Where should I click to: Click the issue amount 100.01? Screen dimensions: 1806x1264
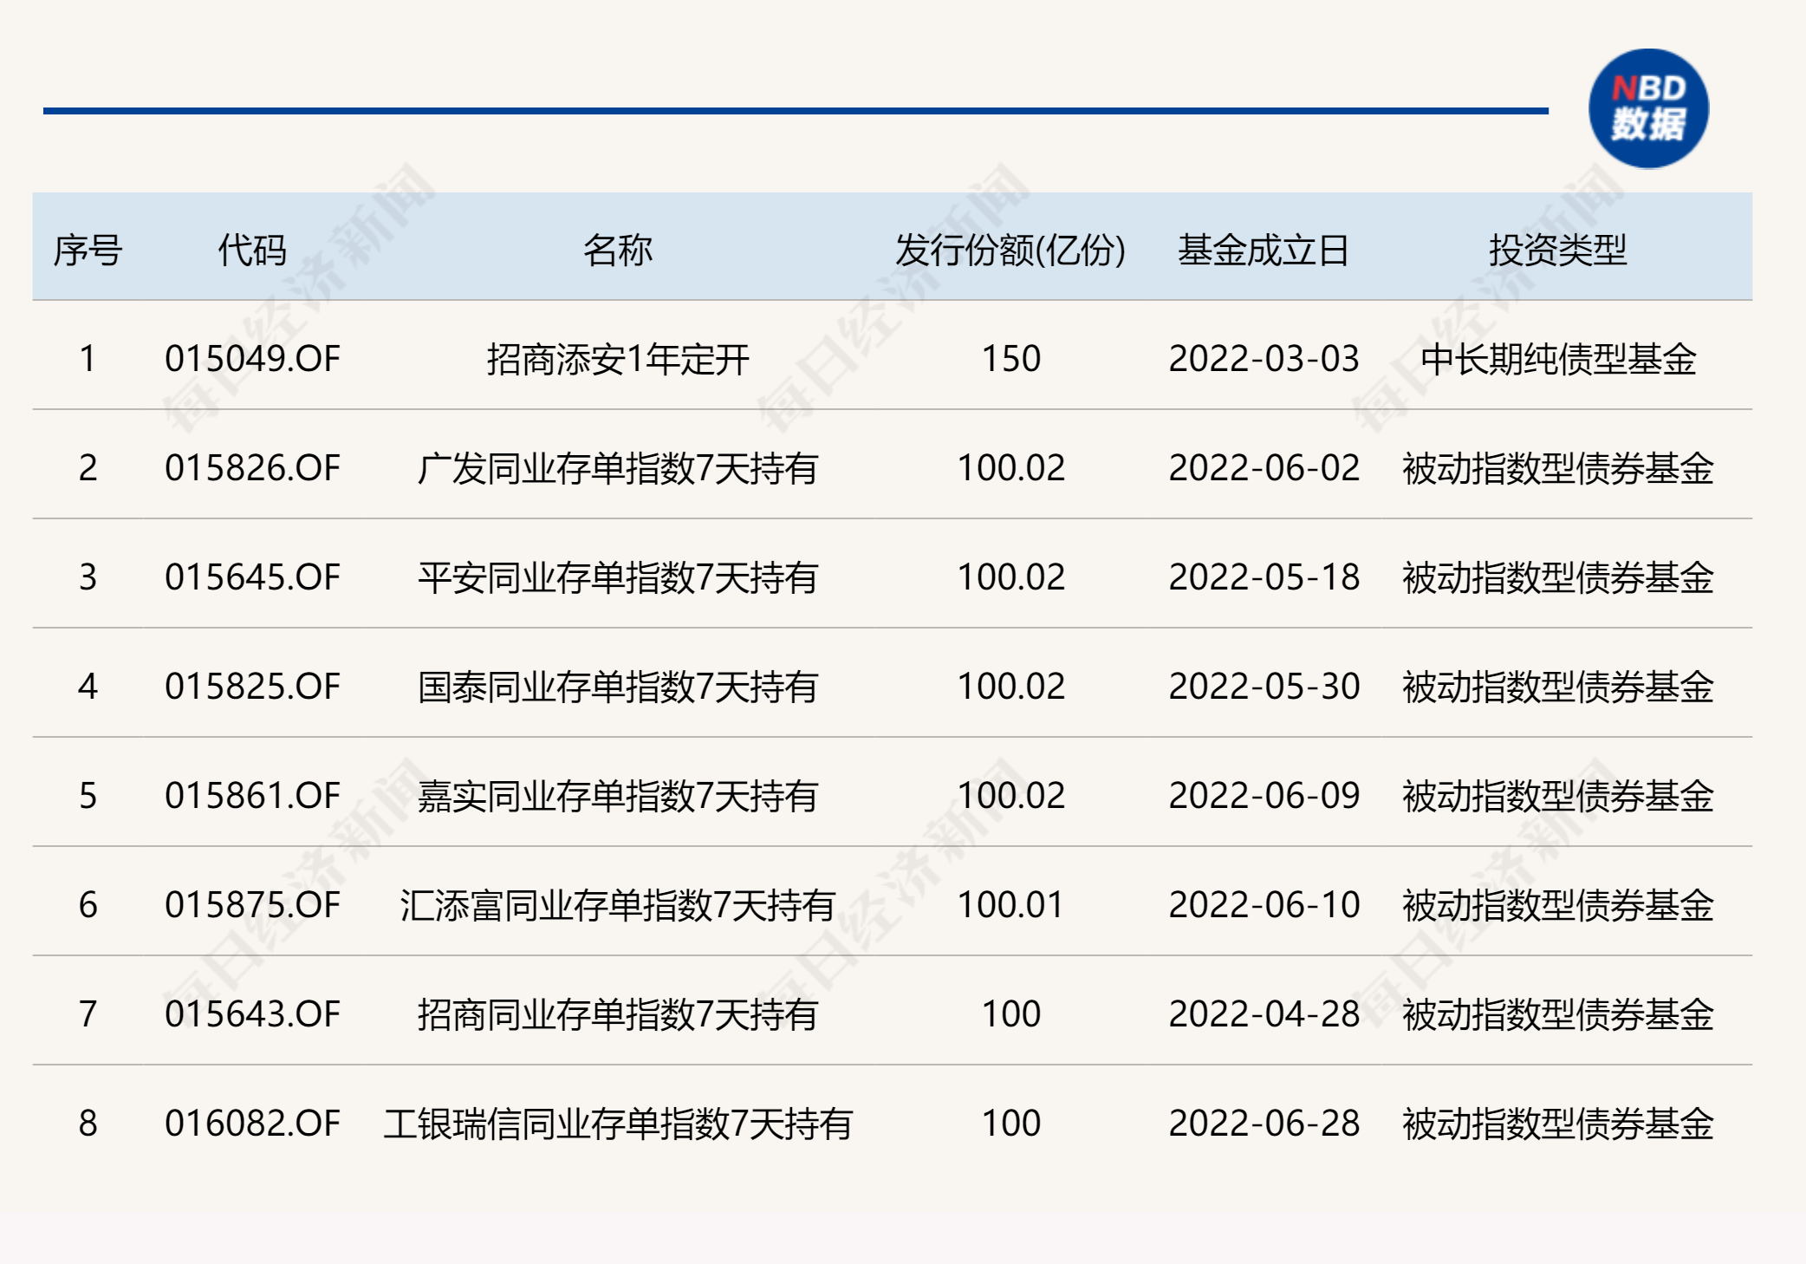point(1010,905)
